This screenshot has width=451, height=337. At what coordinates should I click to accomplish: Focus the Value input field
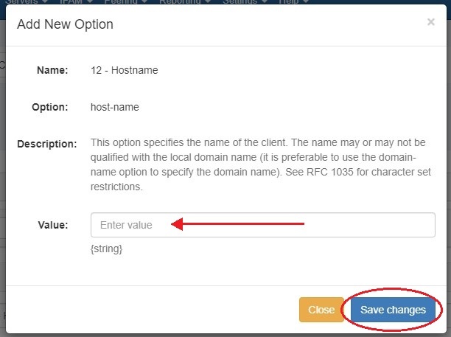tap(263, 225)
